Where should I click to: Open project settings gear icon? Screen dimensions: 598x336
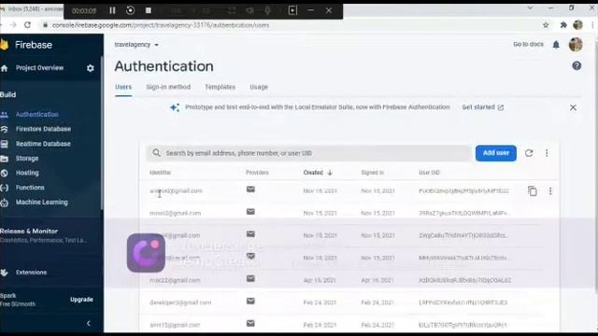pyautogui.click(x=90, y=68)
